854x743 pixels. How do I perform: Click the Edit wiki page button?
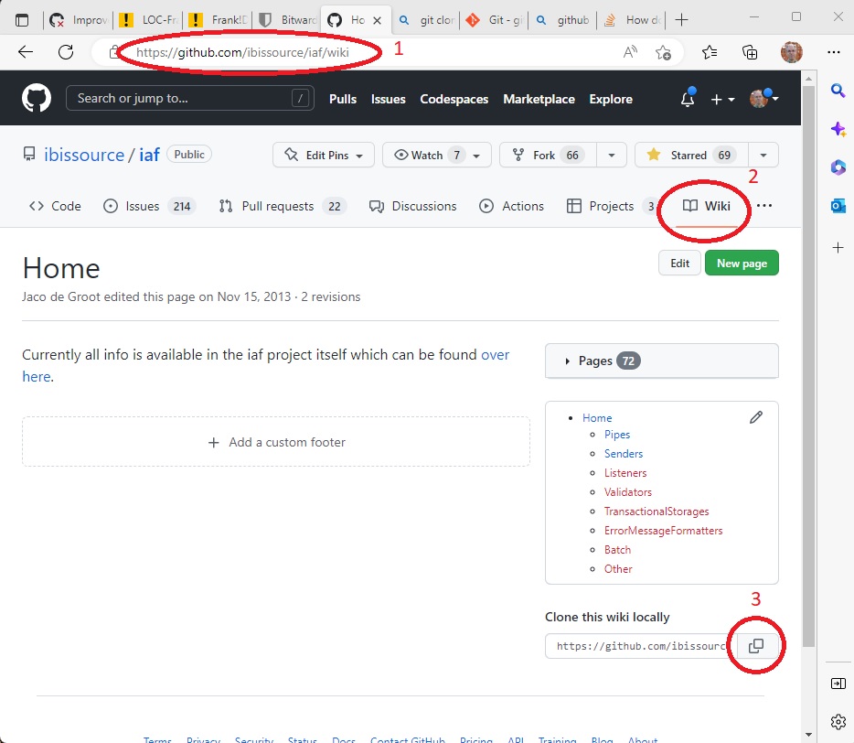pyautogui.click(x=679, y=264)
